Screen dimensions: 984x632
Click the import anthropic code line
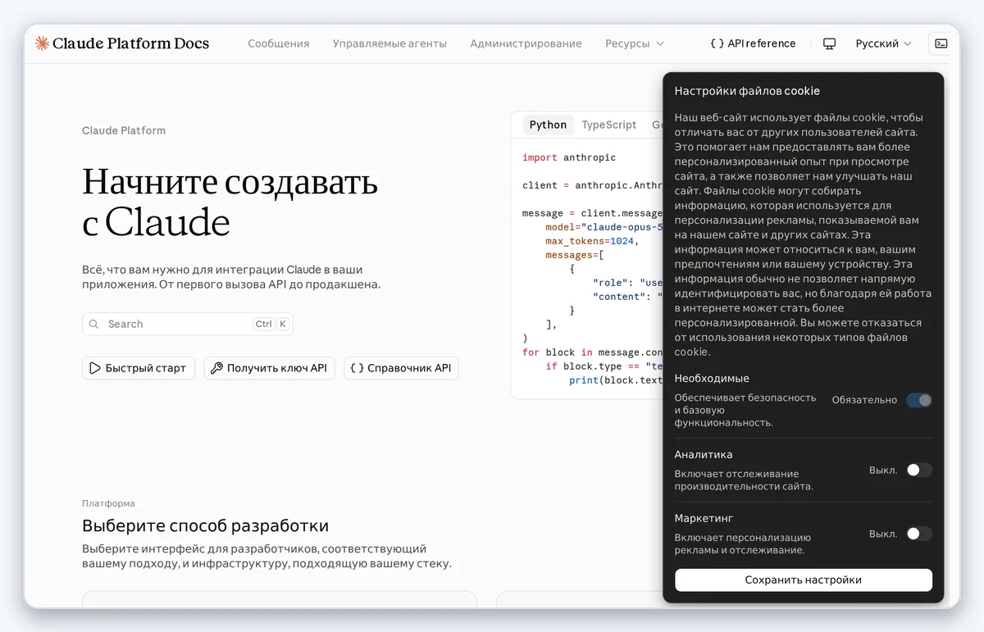[x=569, y=157]
